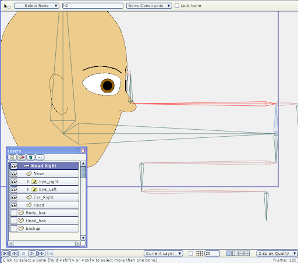
Task: Step forward one frame
Action: 41,253
